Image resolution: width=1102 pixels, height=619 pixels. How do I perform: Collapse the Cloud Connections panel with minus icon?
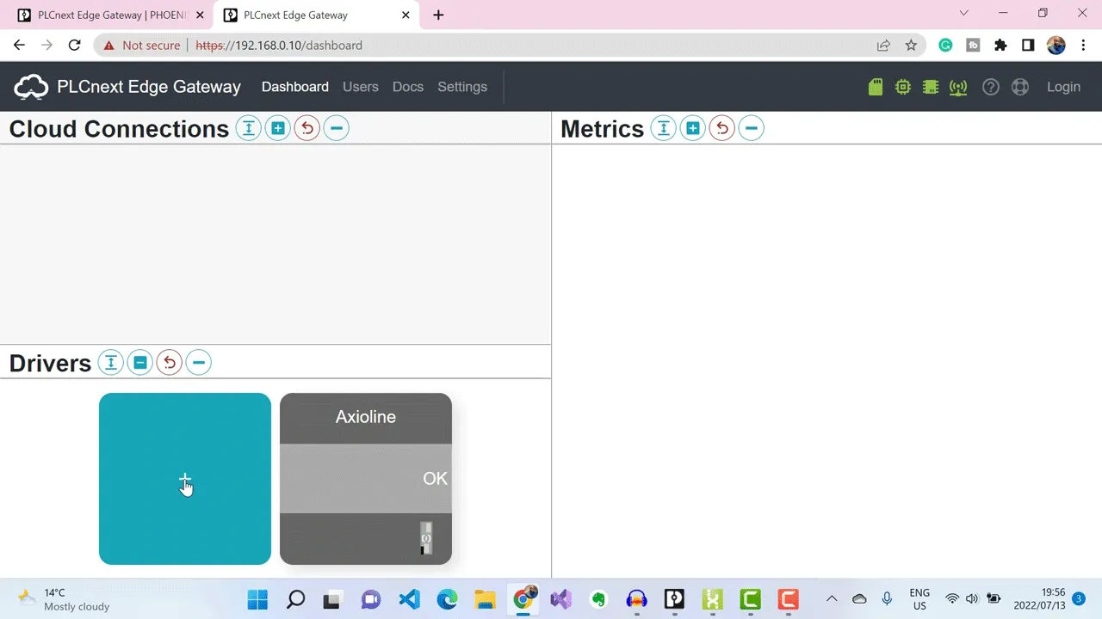coord(337,129)
